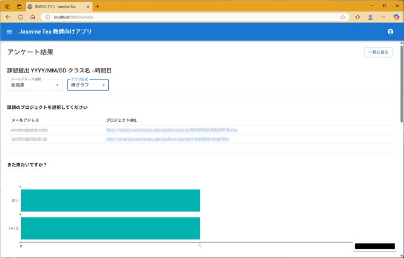Click the いいえ bar in the chart
Image resolution: width=404 pixels, height=258 pixels.
(x=111, y=228)
